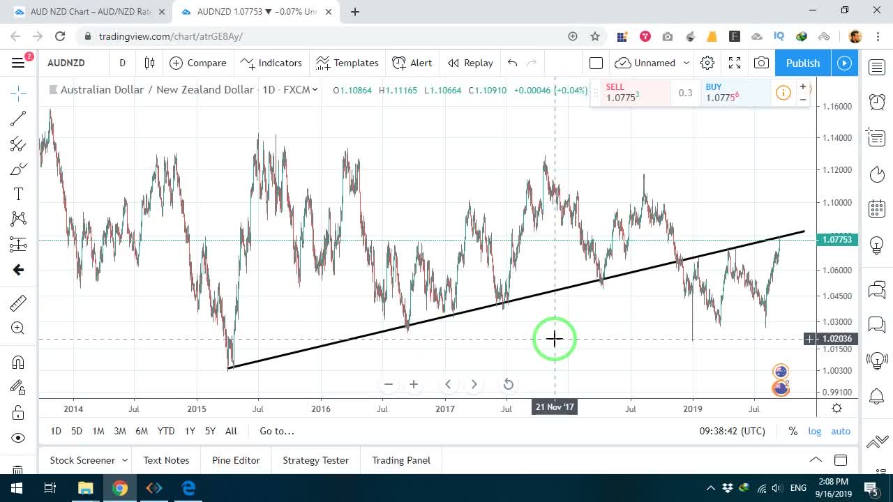The height and width of the screenshot is (502, 893).
Task: Zoom in the chart with plus button
Action: 414,384
